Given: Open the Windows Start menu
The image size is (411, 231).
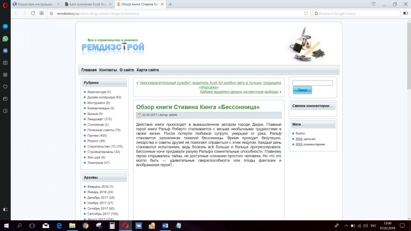Looking at the screenshot, I should point(6,225).
